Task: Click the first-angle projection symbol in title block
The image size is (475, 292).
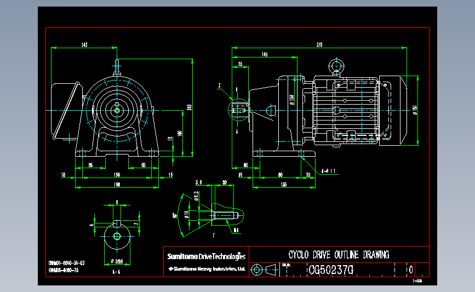Action: 264,270
